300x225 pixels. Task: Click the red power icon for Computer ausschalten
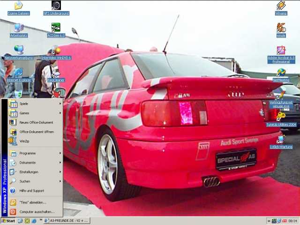13,212
